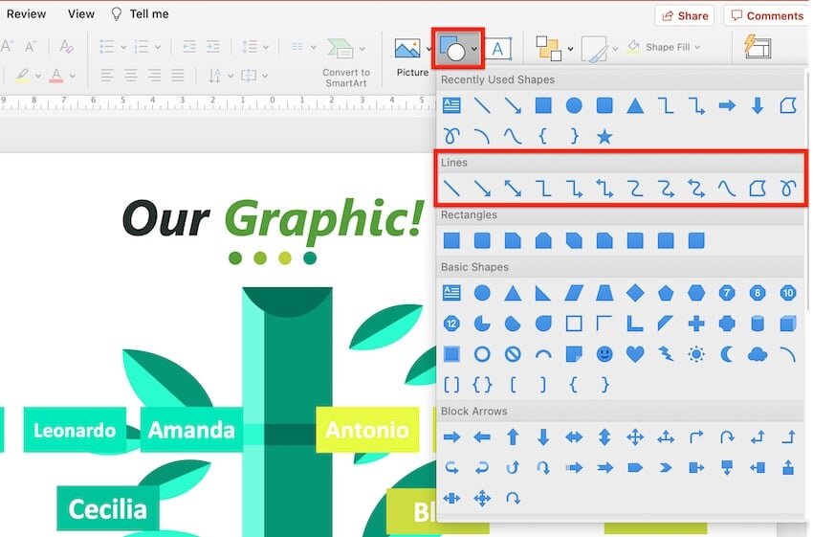
Task: Click the Share button
Action: pyautogui.click(x=684, y=15)
